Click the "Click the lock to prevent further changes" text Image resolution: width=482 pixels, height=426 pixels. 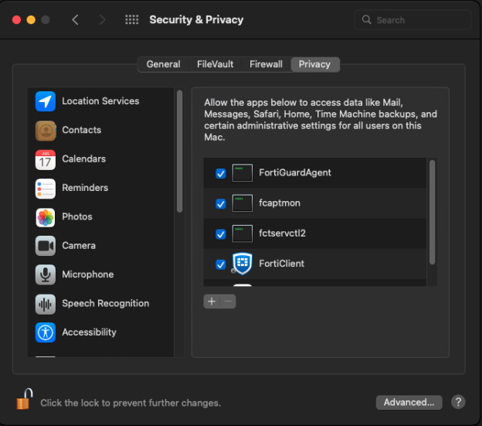click(x=131, y=403)
